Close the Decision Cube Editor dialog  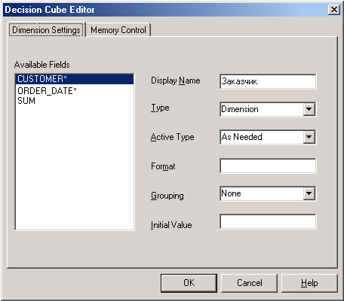pos(334,10)
